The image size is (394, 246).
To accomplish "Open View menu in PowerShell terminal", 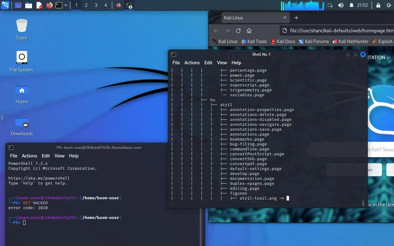I will tap(59, 156).
